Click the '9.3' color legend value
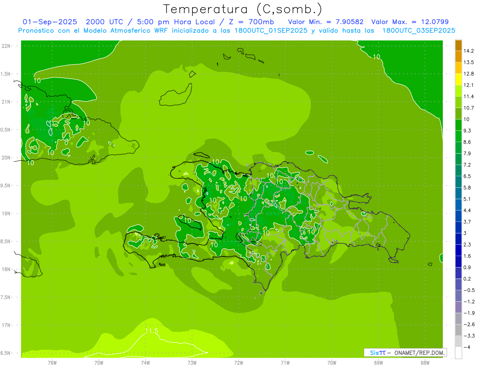 tap(467, 131)
